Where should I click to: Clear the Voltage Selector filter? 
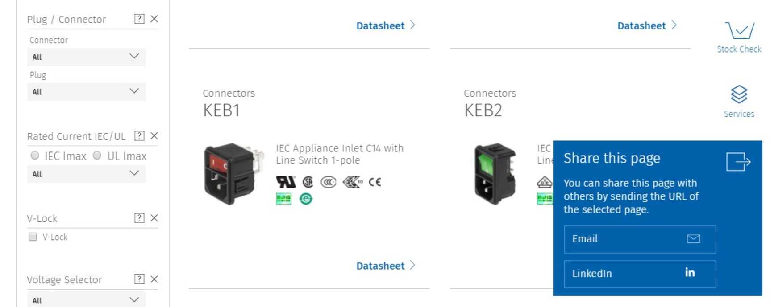click(154, 279)
